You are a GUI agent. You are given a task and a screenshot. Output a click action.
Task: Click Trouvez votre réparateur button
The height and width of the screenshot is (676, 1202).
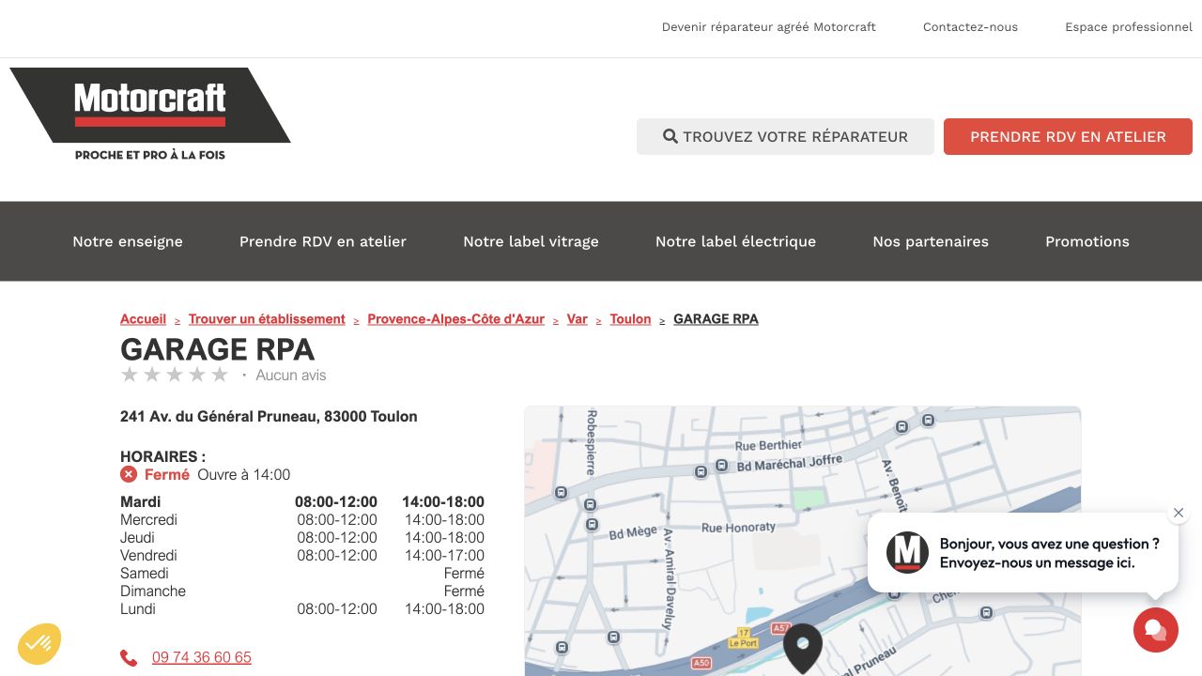pos(785,136)
